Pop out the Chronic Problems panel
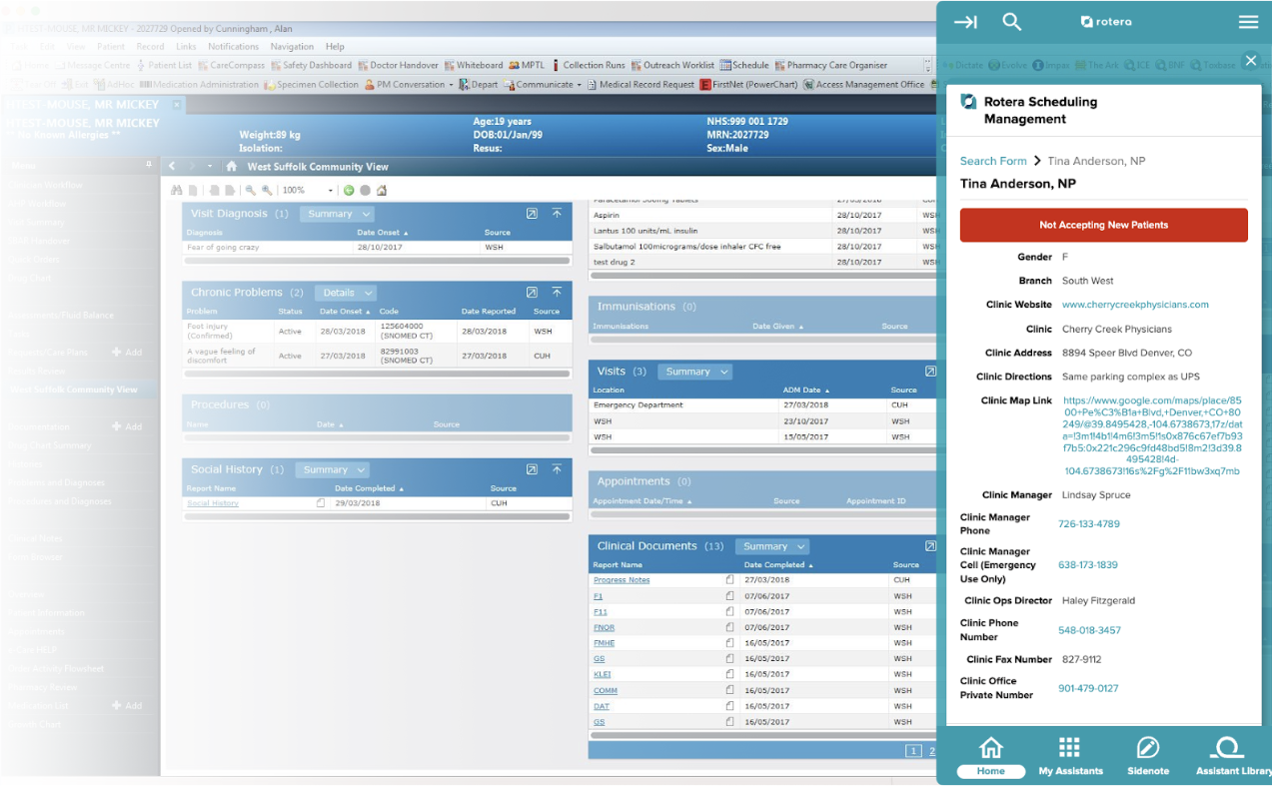This screenshot has width=1272, height=786. [532, 293]
